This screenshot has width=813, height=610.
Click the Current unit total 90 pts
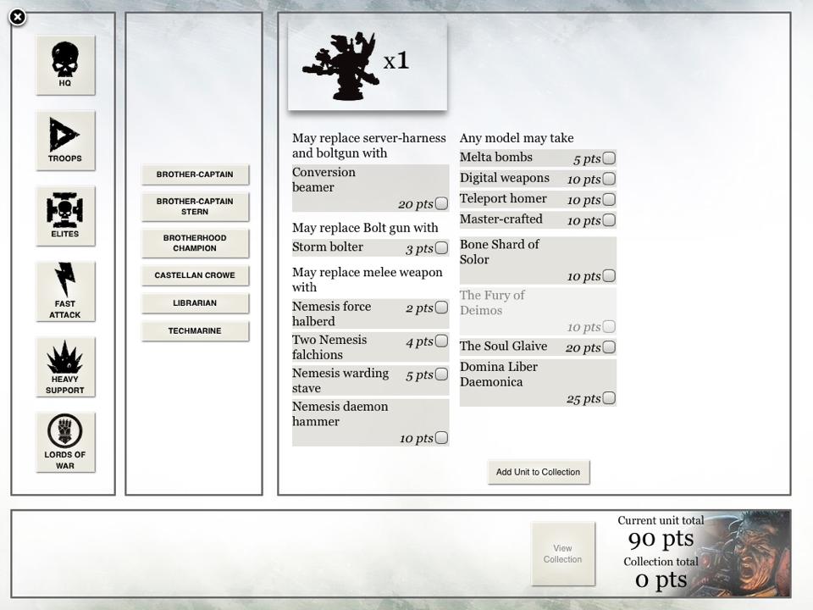coord(661,533)
